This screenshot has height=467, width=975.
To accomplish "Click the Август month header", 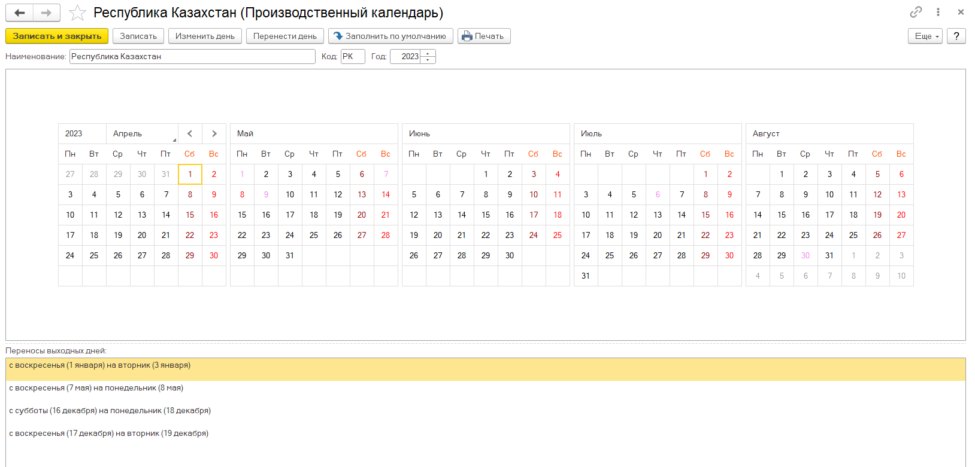I will pos(829,133).
